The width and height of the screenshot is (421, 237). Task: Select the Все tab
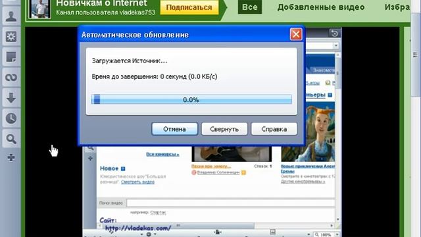250,7
